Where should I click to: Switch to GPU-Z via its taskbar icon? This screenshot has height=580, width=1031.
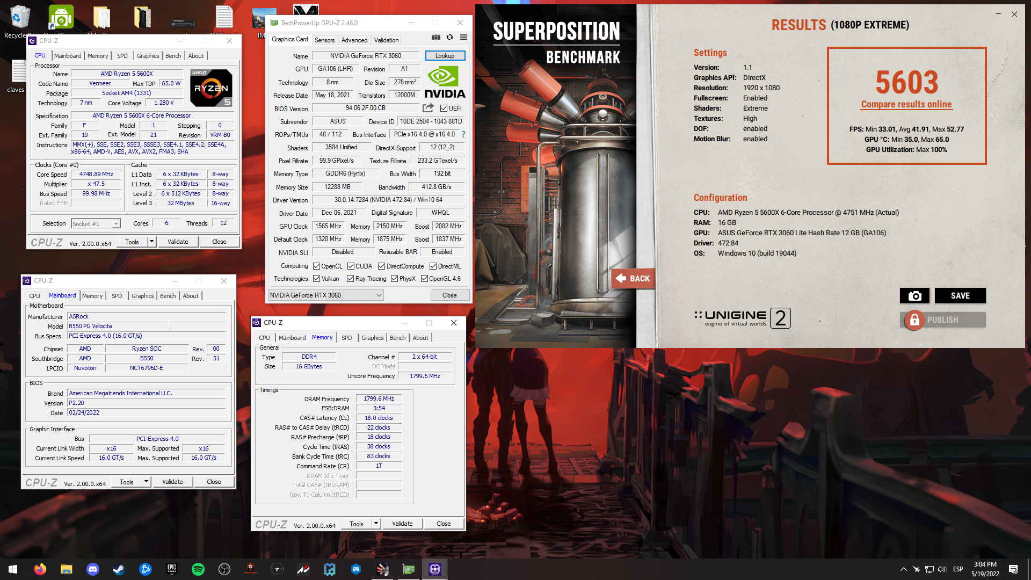tap(409, 569)
